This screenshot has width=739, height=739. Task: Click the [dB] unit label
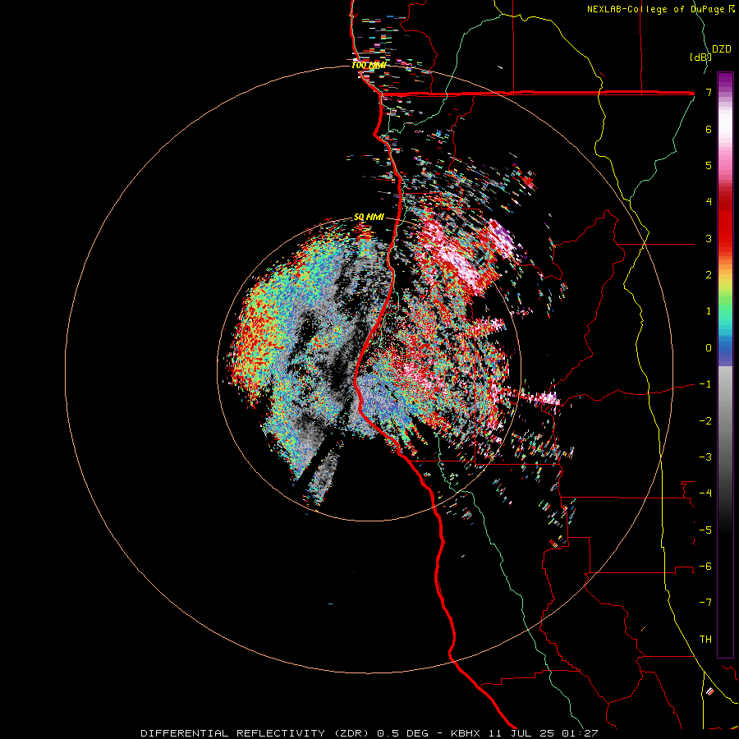coord(700,57)
